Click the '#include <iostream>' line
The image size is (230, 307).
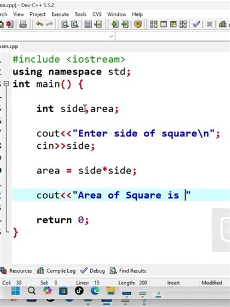pos(69,60)
